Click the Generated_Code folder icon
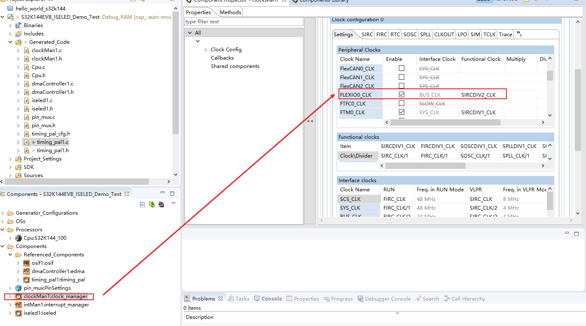Image resolution: width=586 pixels, height=326 pixels. coord(18,42)
